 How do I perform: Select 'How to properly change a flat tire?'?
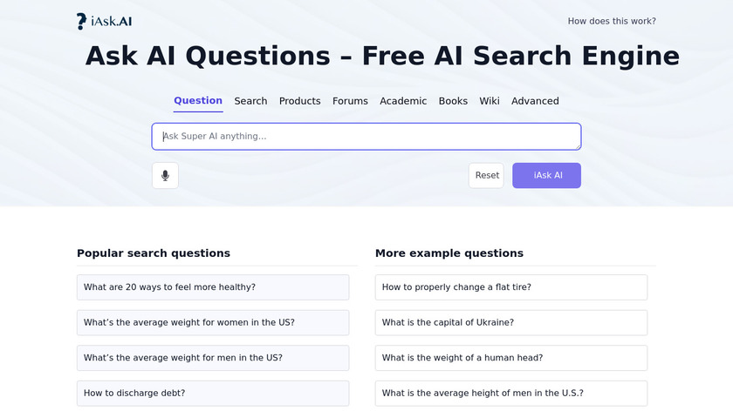pos(511,287)
